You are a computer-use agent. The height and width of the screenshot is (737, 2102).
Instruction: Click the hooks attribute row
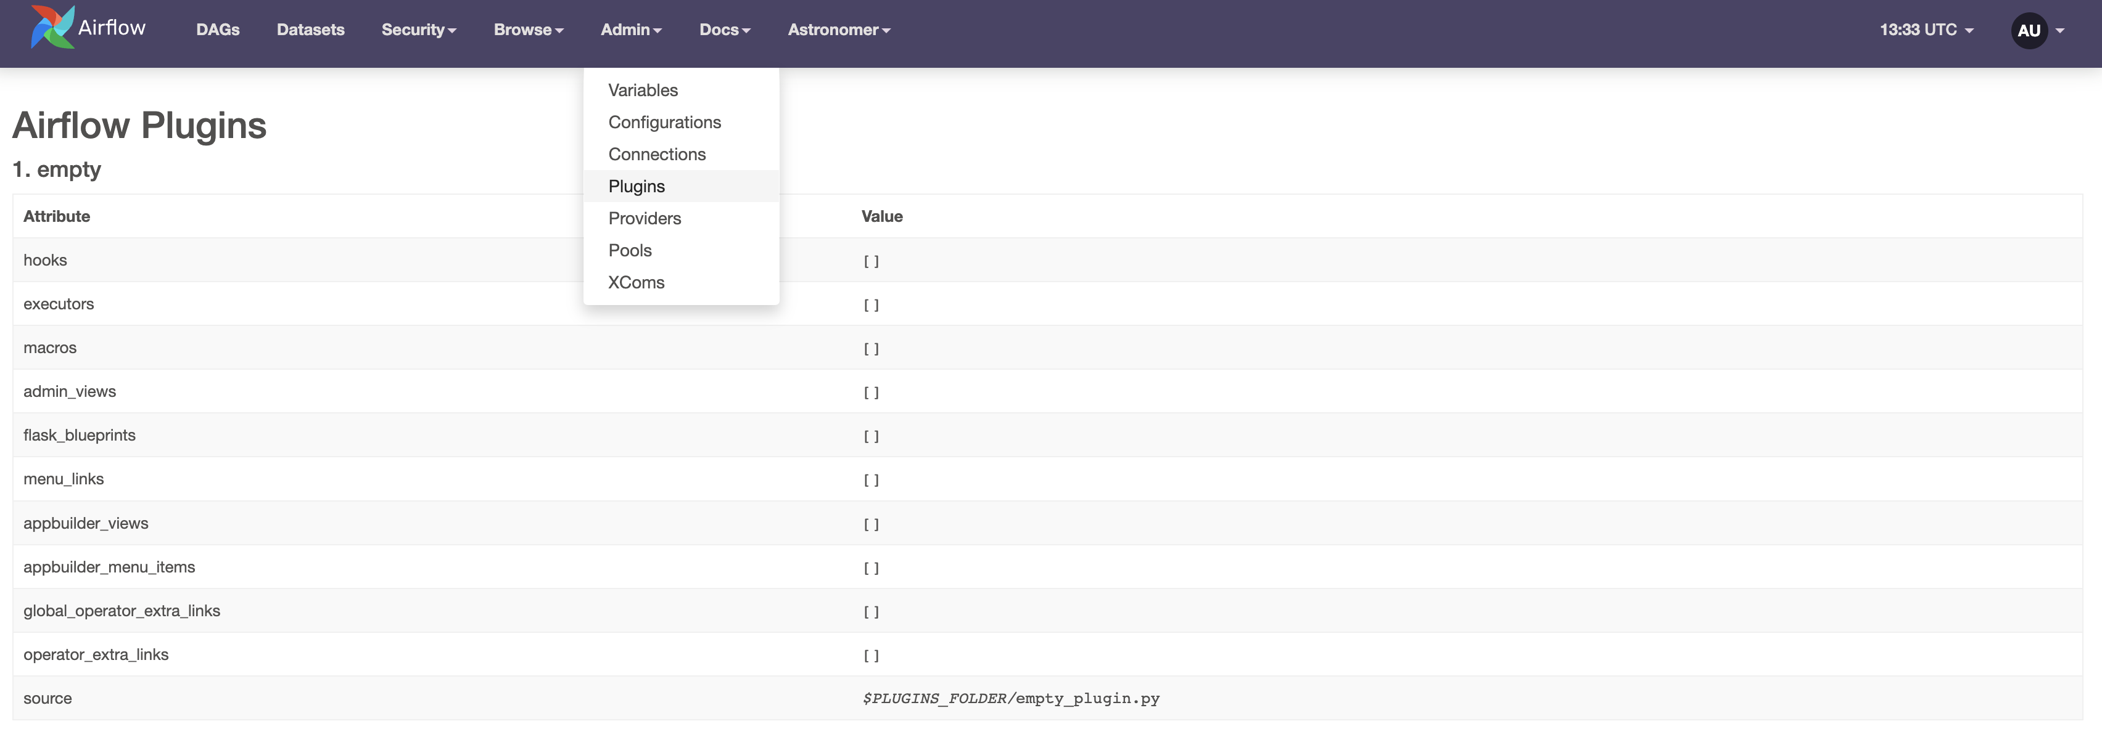pyautogui.click(x=45, y=260)
